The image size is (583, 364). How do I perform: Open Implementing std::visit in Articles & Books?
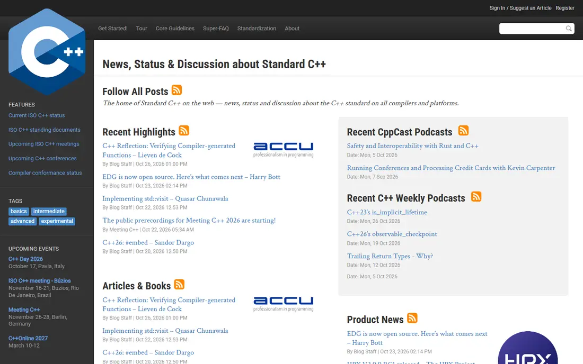pyautogui.click(x=165, y=331)
